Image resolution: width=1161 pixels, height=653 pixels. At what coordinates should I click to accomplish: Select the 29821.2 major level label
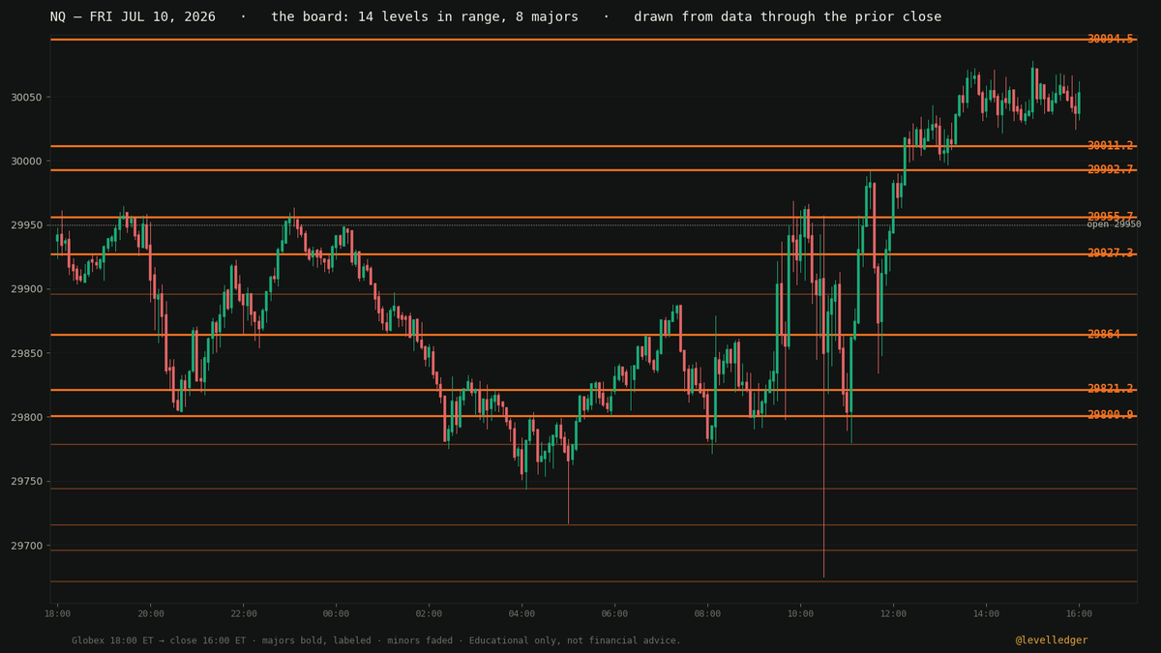[1110, 390]
